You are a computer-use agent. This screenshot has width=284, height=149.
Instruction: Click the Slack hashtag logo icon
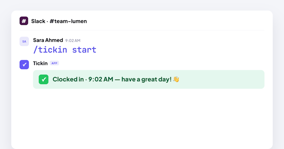coord(24,21)
